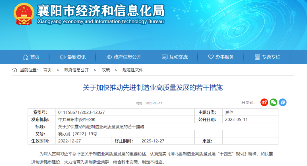Click the speaker icon beside 最新资讯

(x=63, y=57)
